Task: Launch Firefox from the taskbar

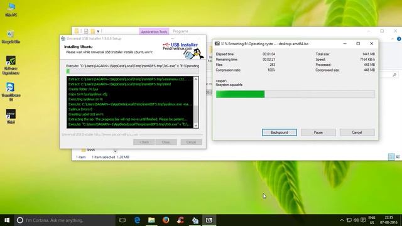Action: click(166, 220)
